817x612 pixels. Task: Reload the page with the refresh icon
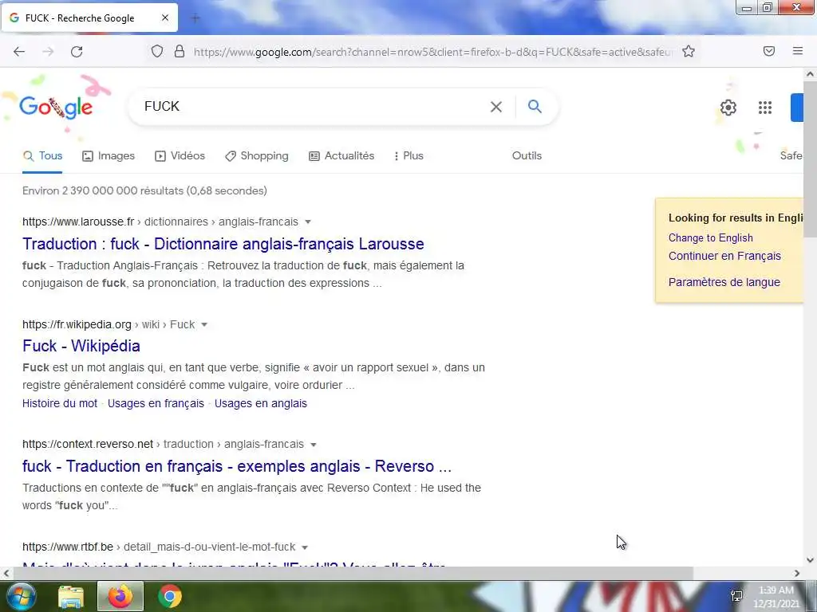[x=77, y=52]
